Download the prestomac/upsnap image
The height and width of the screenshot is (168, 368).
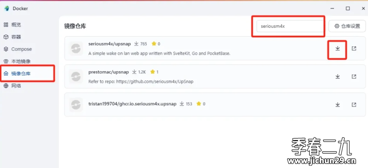point(337,76)
